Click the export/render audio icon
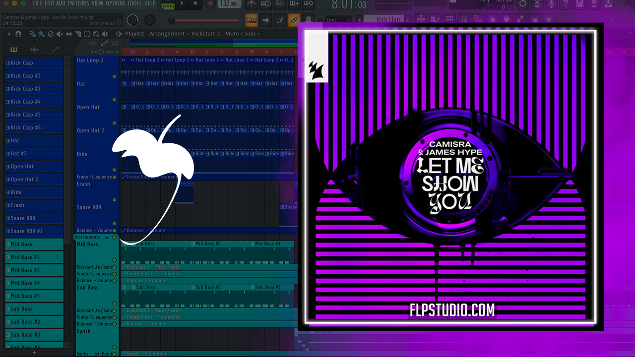The height and width of the screenshot is (357, 635). pos(593,4)
